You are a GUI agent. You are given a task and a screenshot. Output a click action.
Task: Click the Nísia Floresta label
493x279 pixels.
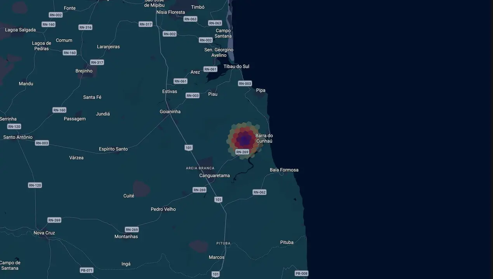pyautogui.click(x=171, y=12)
